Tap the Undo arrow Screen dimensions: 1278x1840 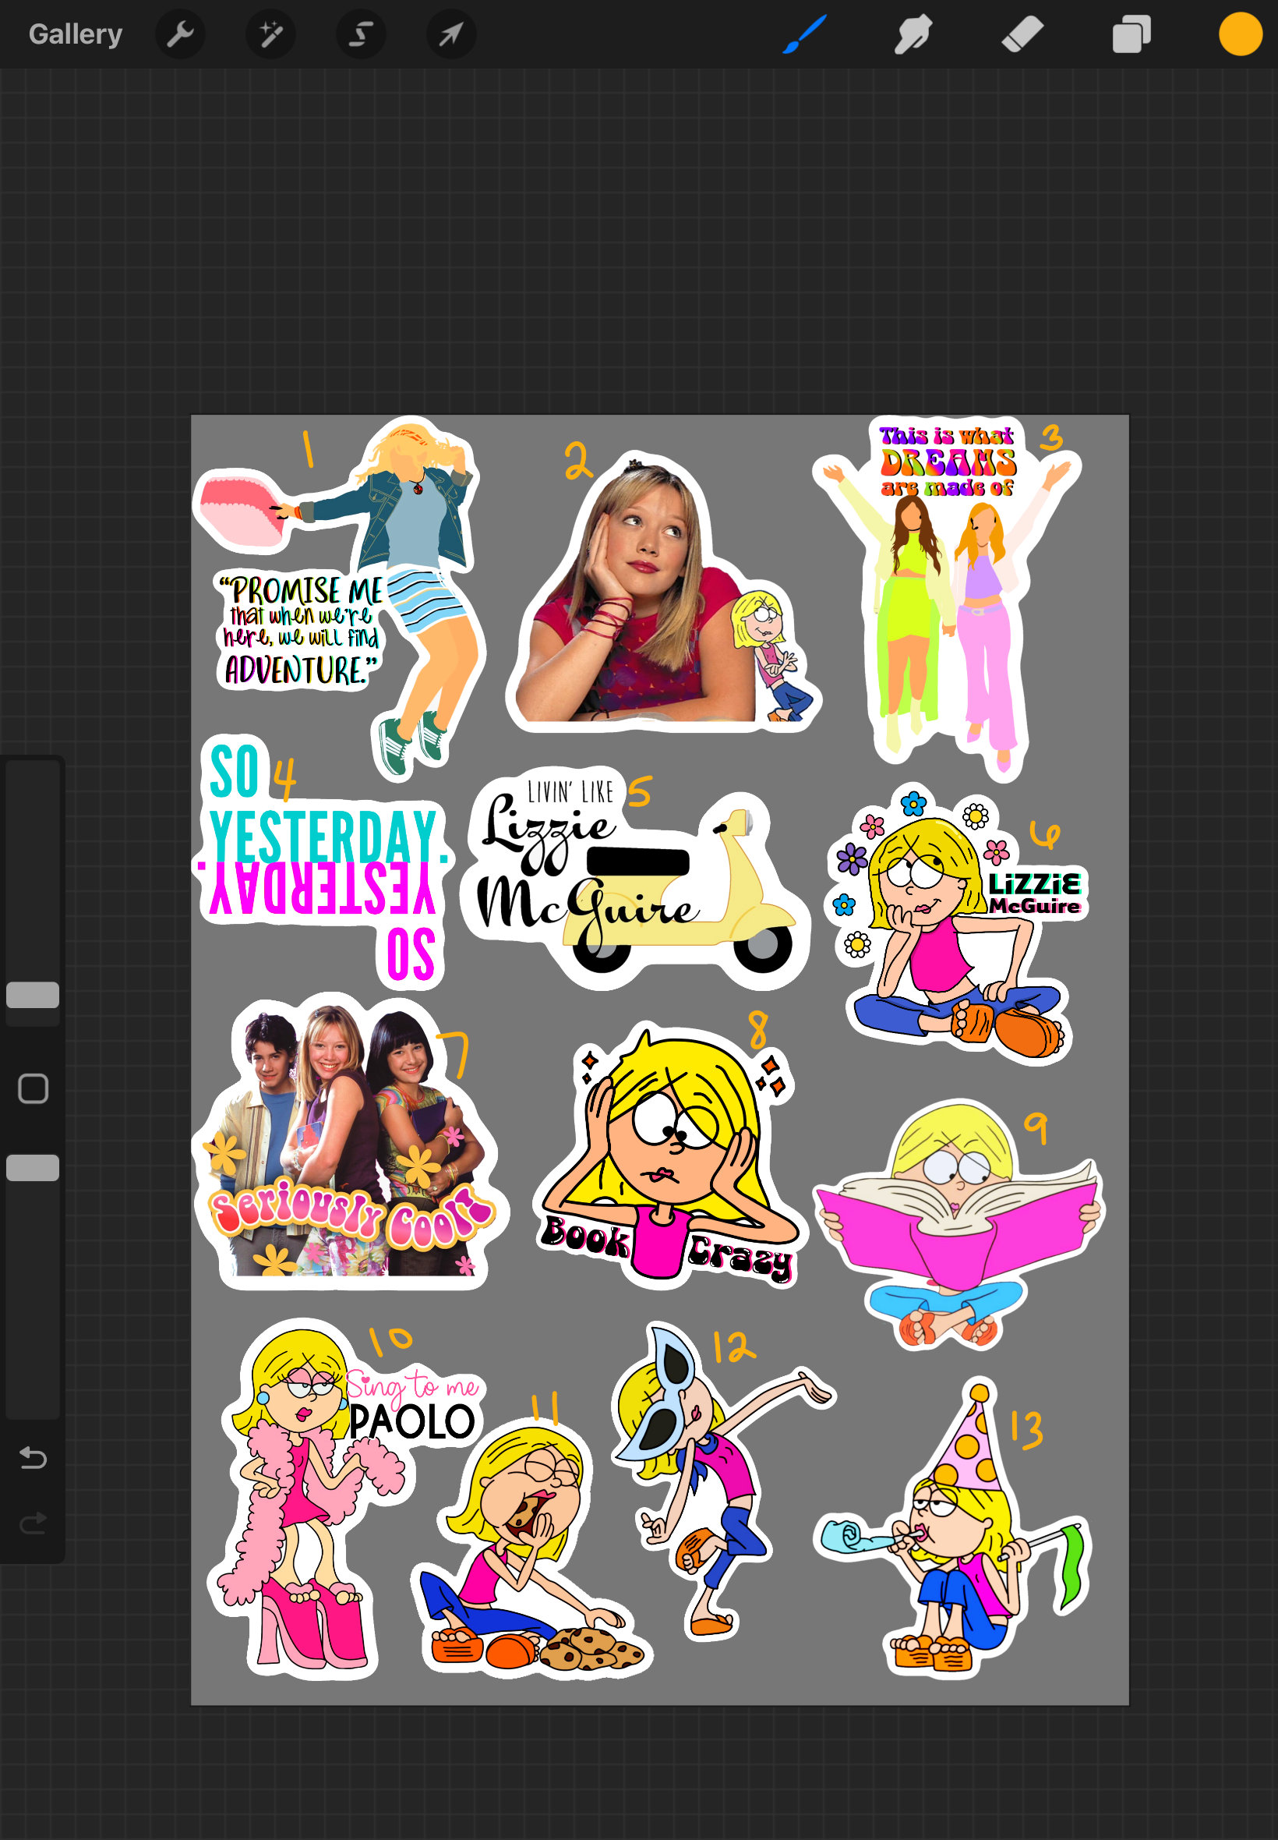32,1459
